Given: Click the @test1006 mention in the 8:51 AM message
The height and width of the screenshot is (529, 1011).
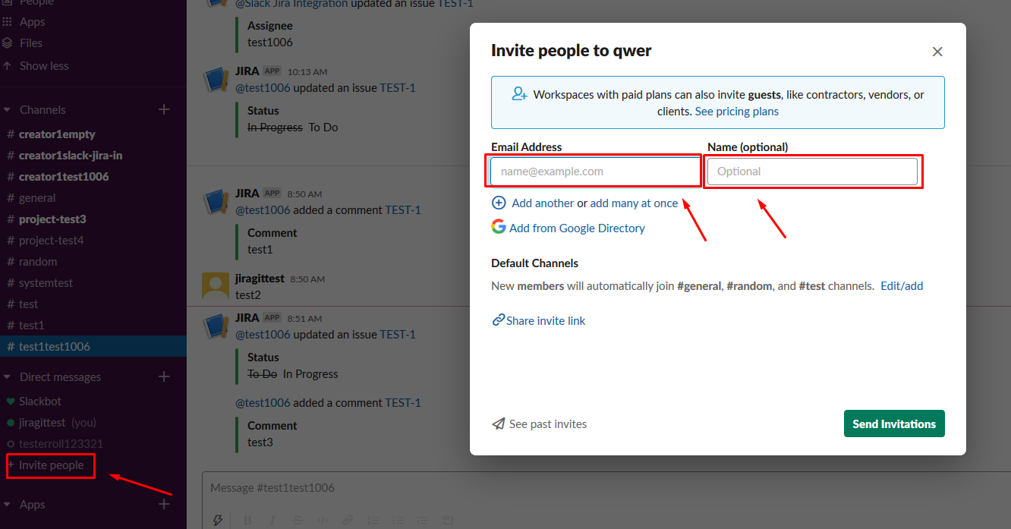Looking at the screenshot, I should pyautogui.click(x=263, y=335).
